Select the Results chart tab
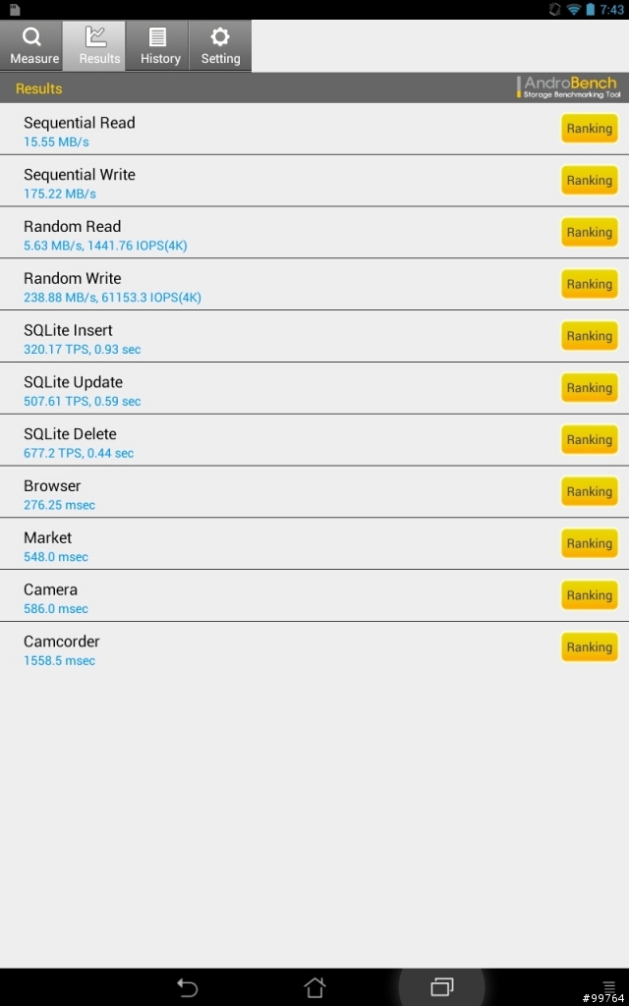The width and height of the screenshot is (629, 1006). pyautogui.click(x=94, y=45)
